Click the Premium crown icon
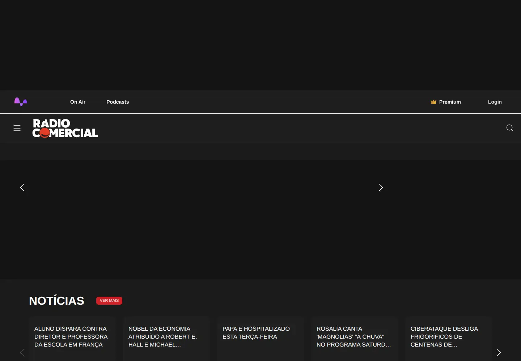521x361 pixels. [433, 102]
